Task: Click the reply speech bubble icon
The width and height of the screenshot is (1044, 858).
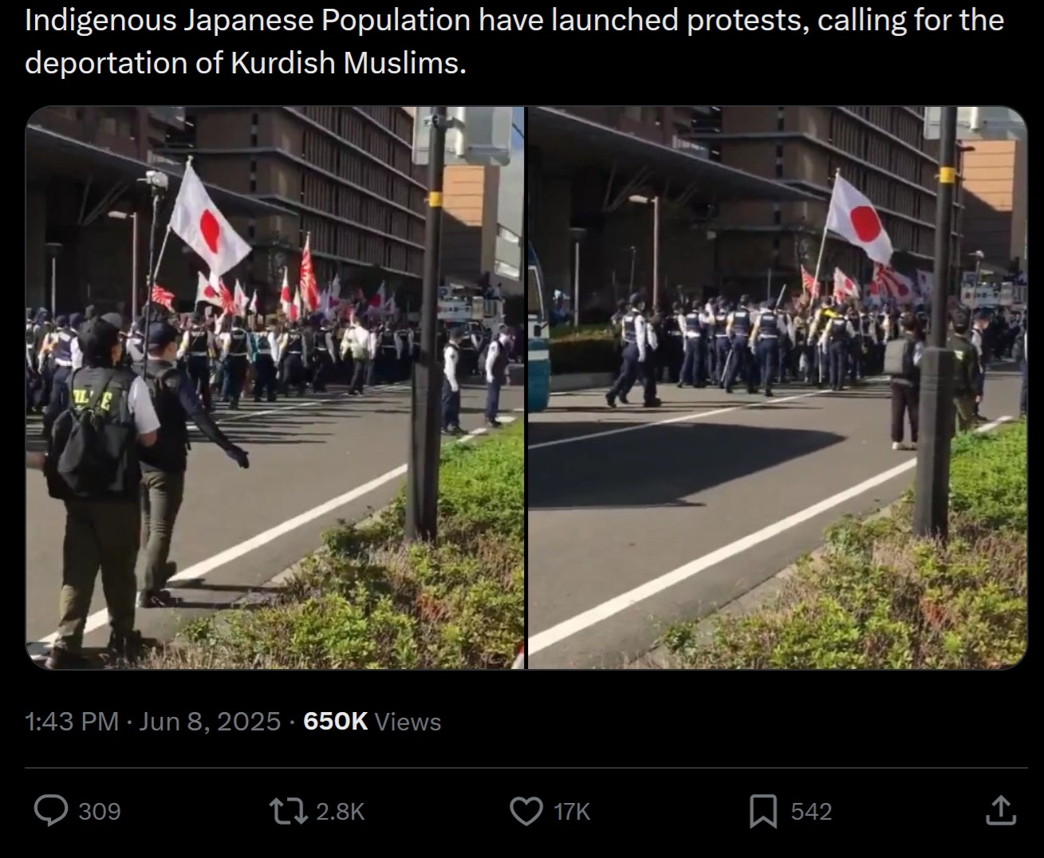Action: 52,811
